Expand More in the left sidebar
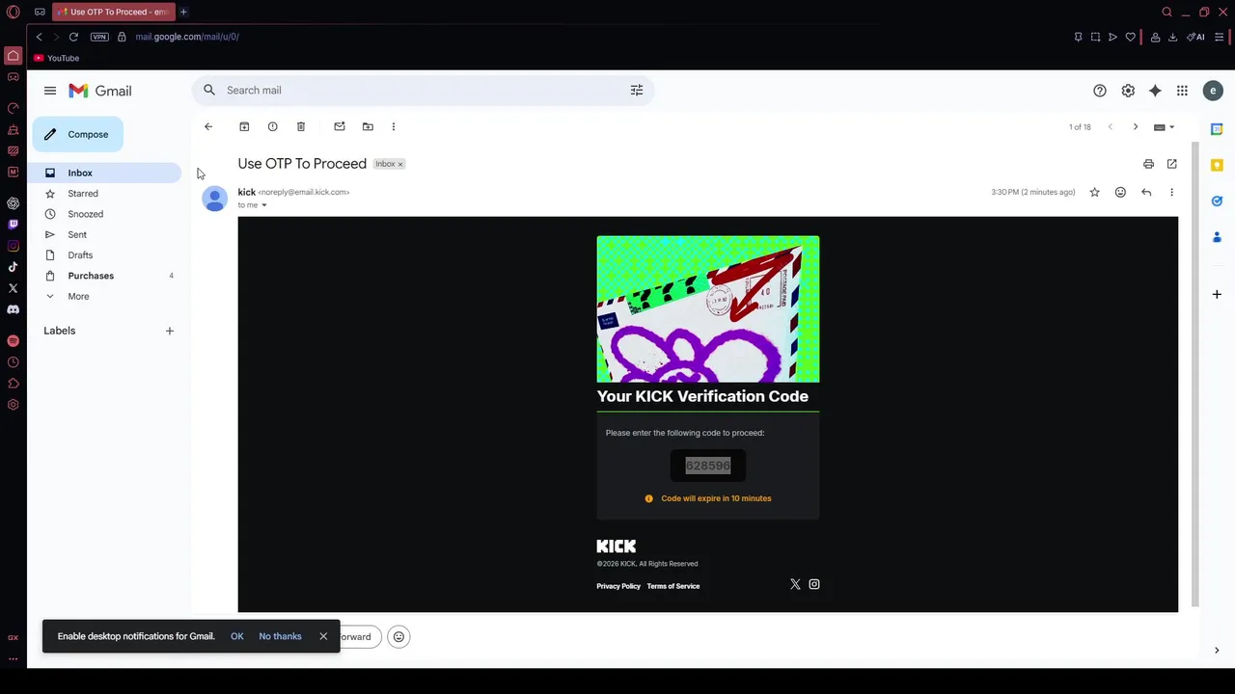 tap(78, 296)
